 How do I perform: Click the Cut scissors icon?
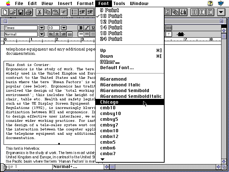(x=40, y=12)
